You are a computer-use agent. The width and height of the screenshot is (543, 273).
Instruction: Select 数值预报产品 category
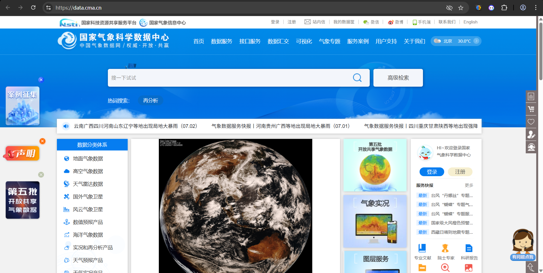[88, 222]
